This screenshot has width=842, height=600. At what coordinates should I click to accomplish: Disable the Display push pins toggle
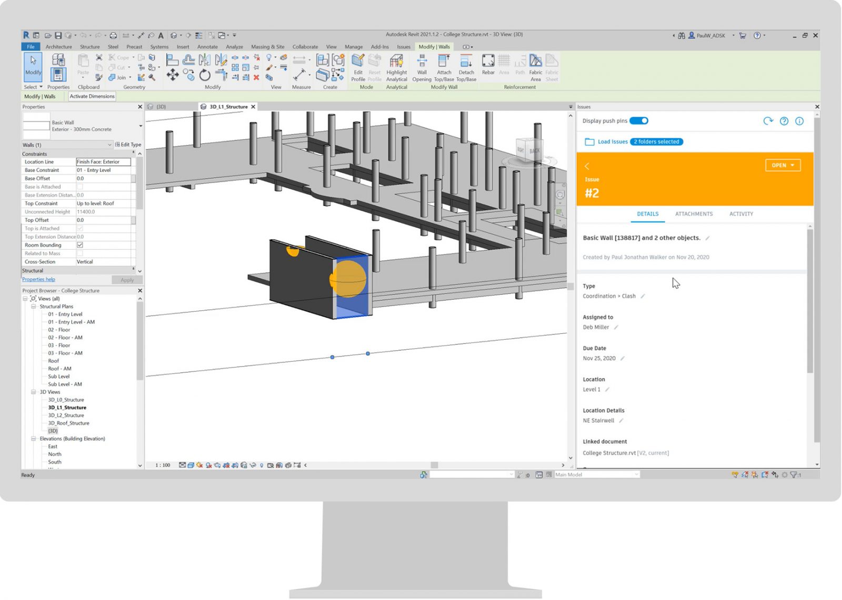639,120
